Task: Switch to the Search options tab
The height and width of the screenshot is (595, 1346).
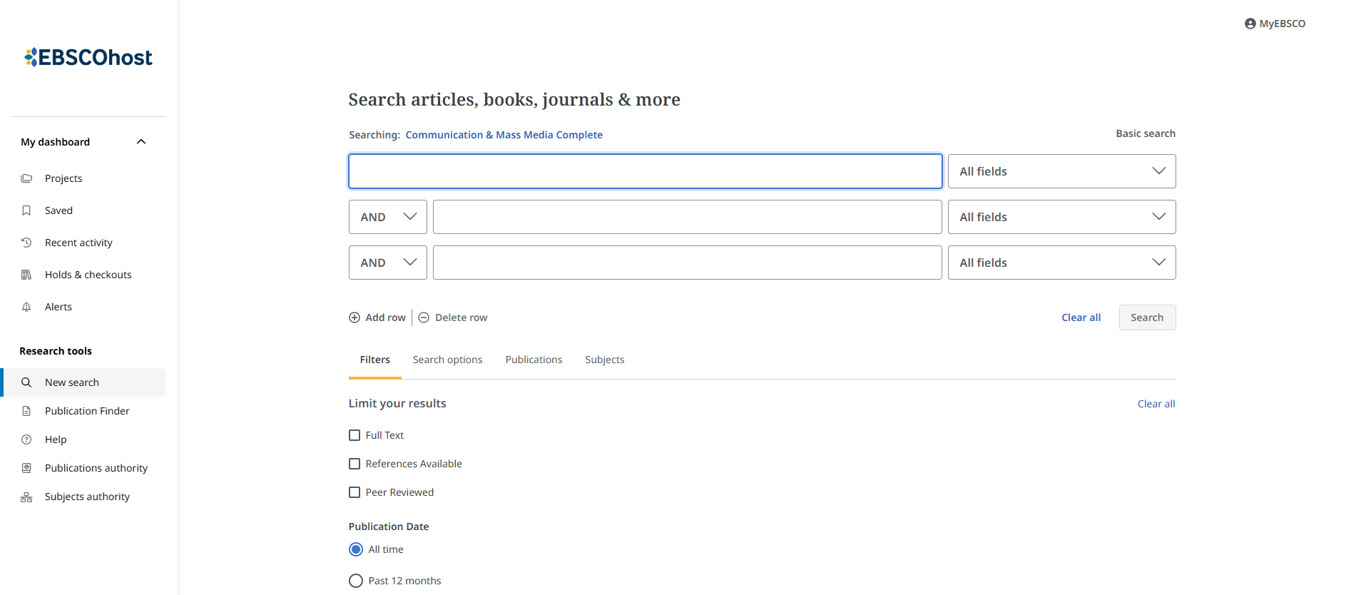Action: click(447, 360)
